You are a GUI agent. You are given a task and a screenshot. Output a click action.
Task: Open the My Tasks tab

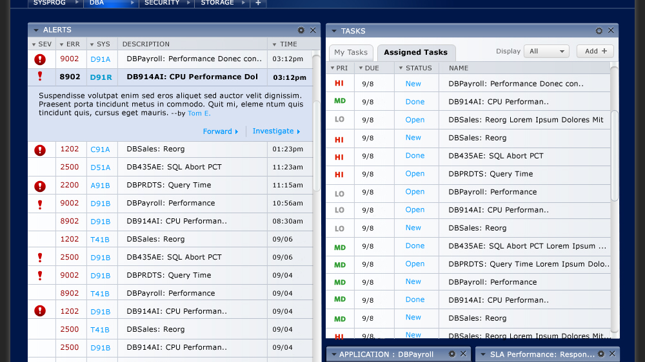tap(351, 53)
